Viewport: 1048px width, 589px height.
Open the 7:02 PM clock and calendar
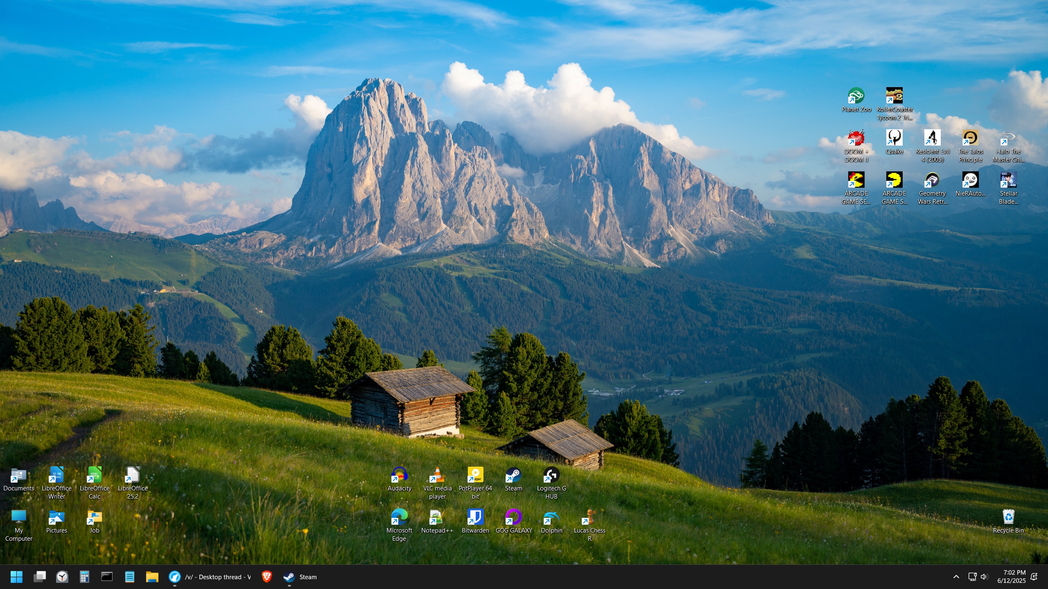[1011, 577]
